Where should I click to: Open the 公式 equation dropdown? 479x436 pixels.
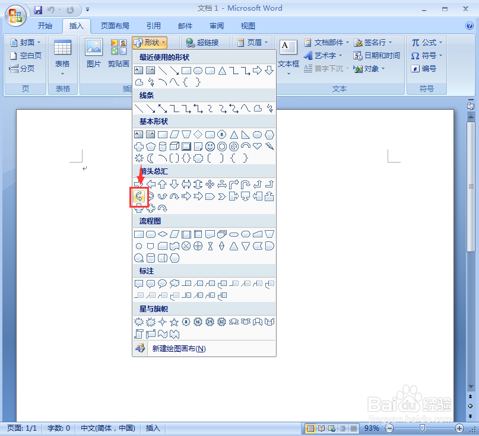[426, 43]
